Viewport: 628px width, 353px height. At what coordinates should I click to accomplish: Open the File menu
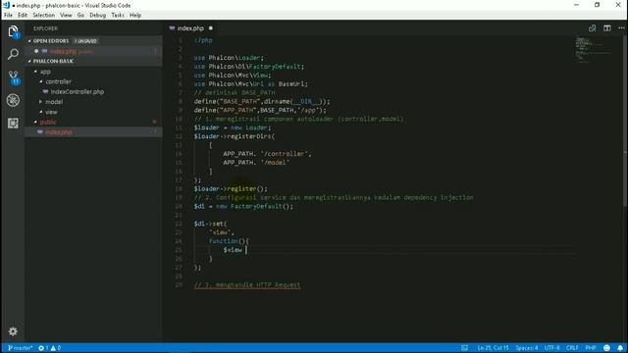tap(8, 16)
